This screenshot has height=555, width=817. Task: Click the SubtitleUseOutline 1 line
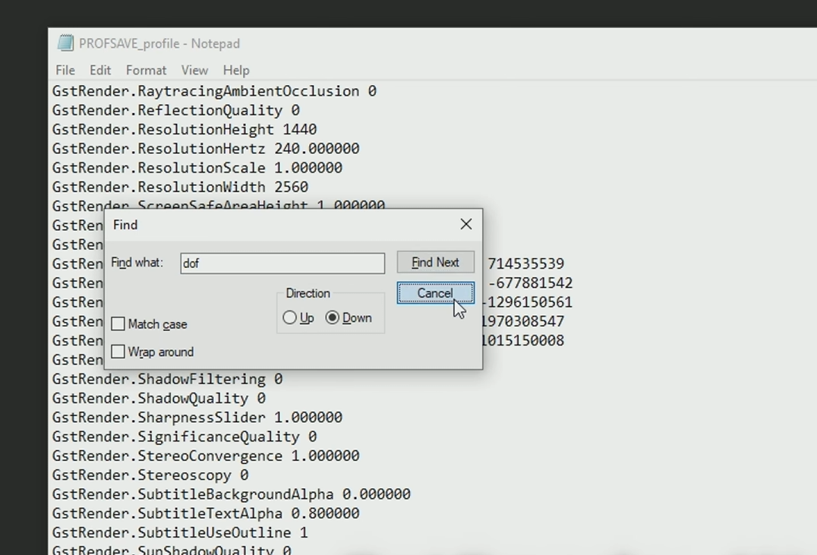pos(180,533)
